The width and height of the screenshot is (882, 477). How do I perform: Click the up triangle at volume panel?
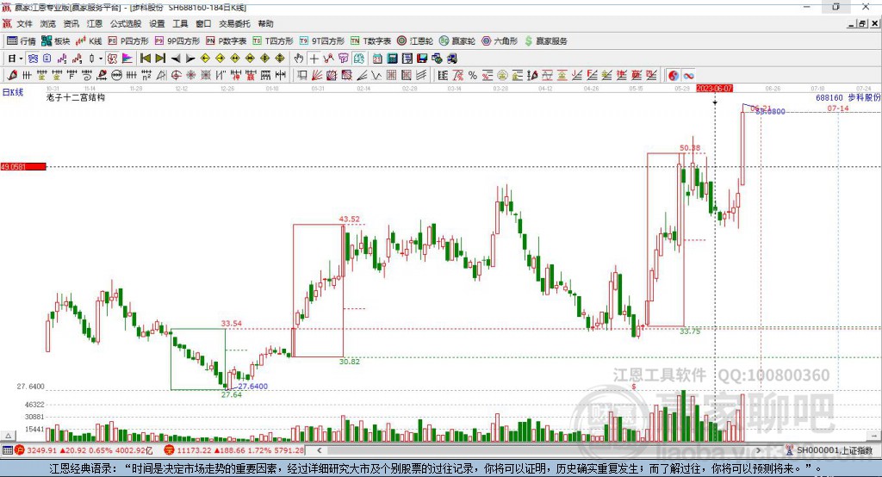[x=8, y=436]
